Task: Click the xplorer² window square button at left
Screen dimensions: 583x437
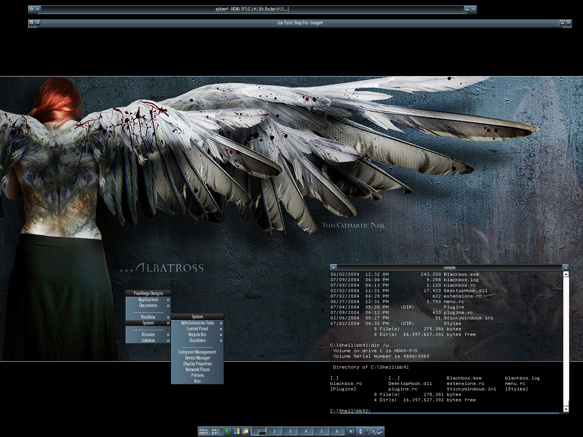Action: click(31, 9)
